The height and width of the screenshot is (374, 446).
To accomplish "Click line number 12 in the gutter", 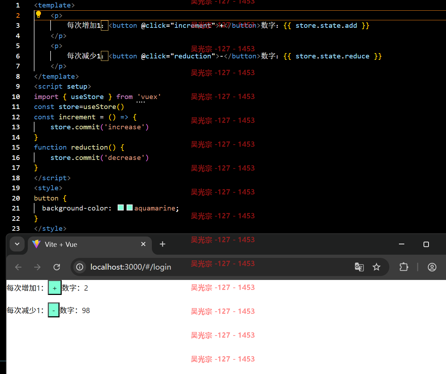I will [x=16, y=117].
